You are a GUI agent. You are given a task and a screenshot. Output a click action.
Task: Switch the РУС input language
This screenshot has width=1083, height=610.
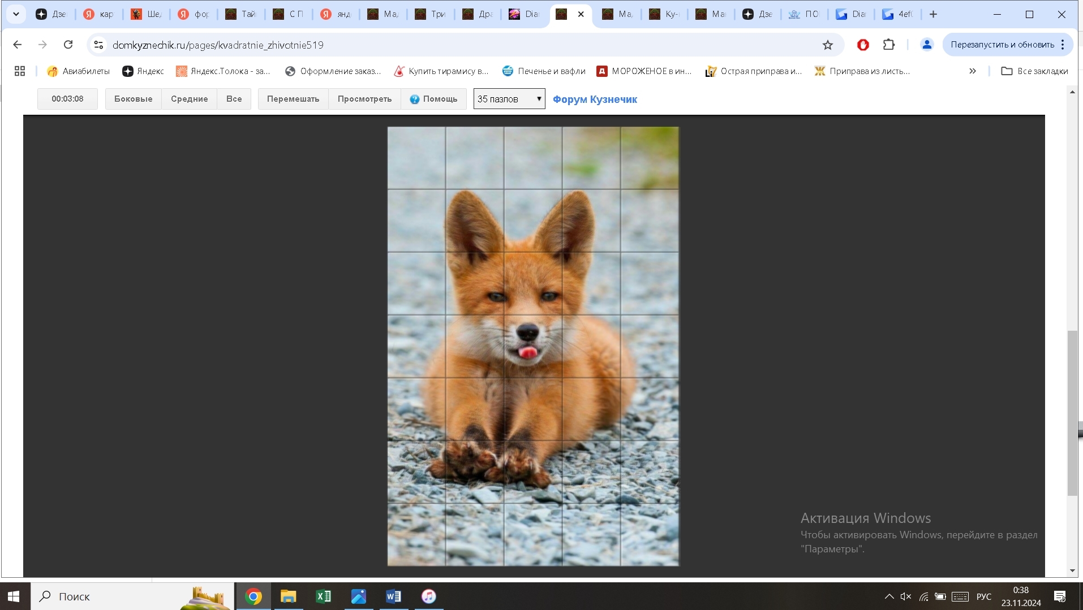(984, 596)
